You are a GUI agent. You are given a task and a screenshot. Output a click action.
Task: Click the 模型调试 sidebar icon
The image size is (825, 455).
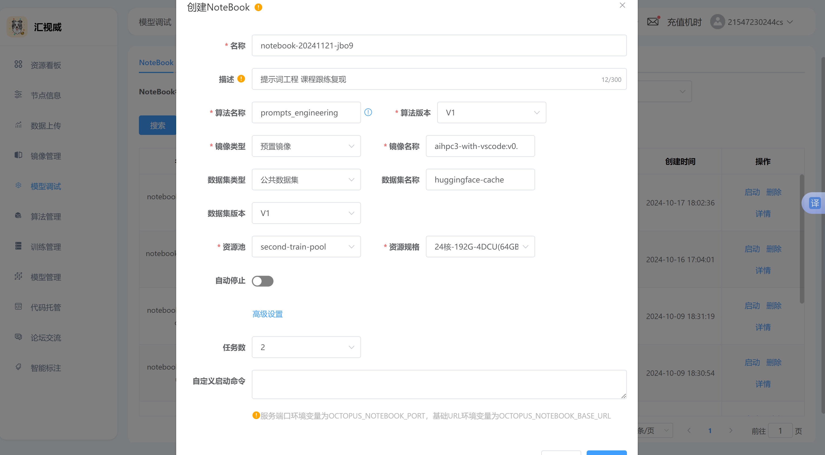tap(18, 185)
